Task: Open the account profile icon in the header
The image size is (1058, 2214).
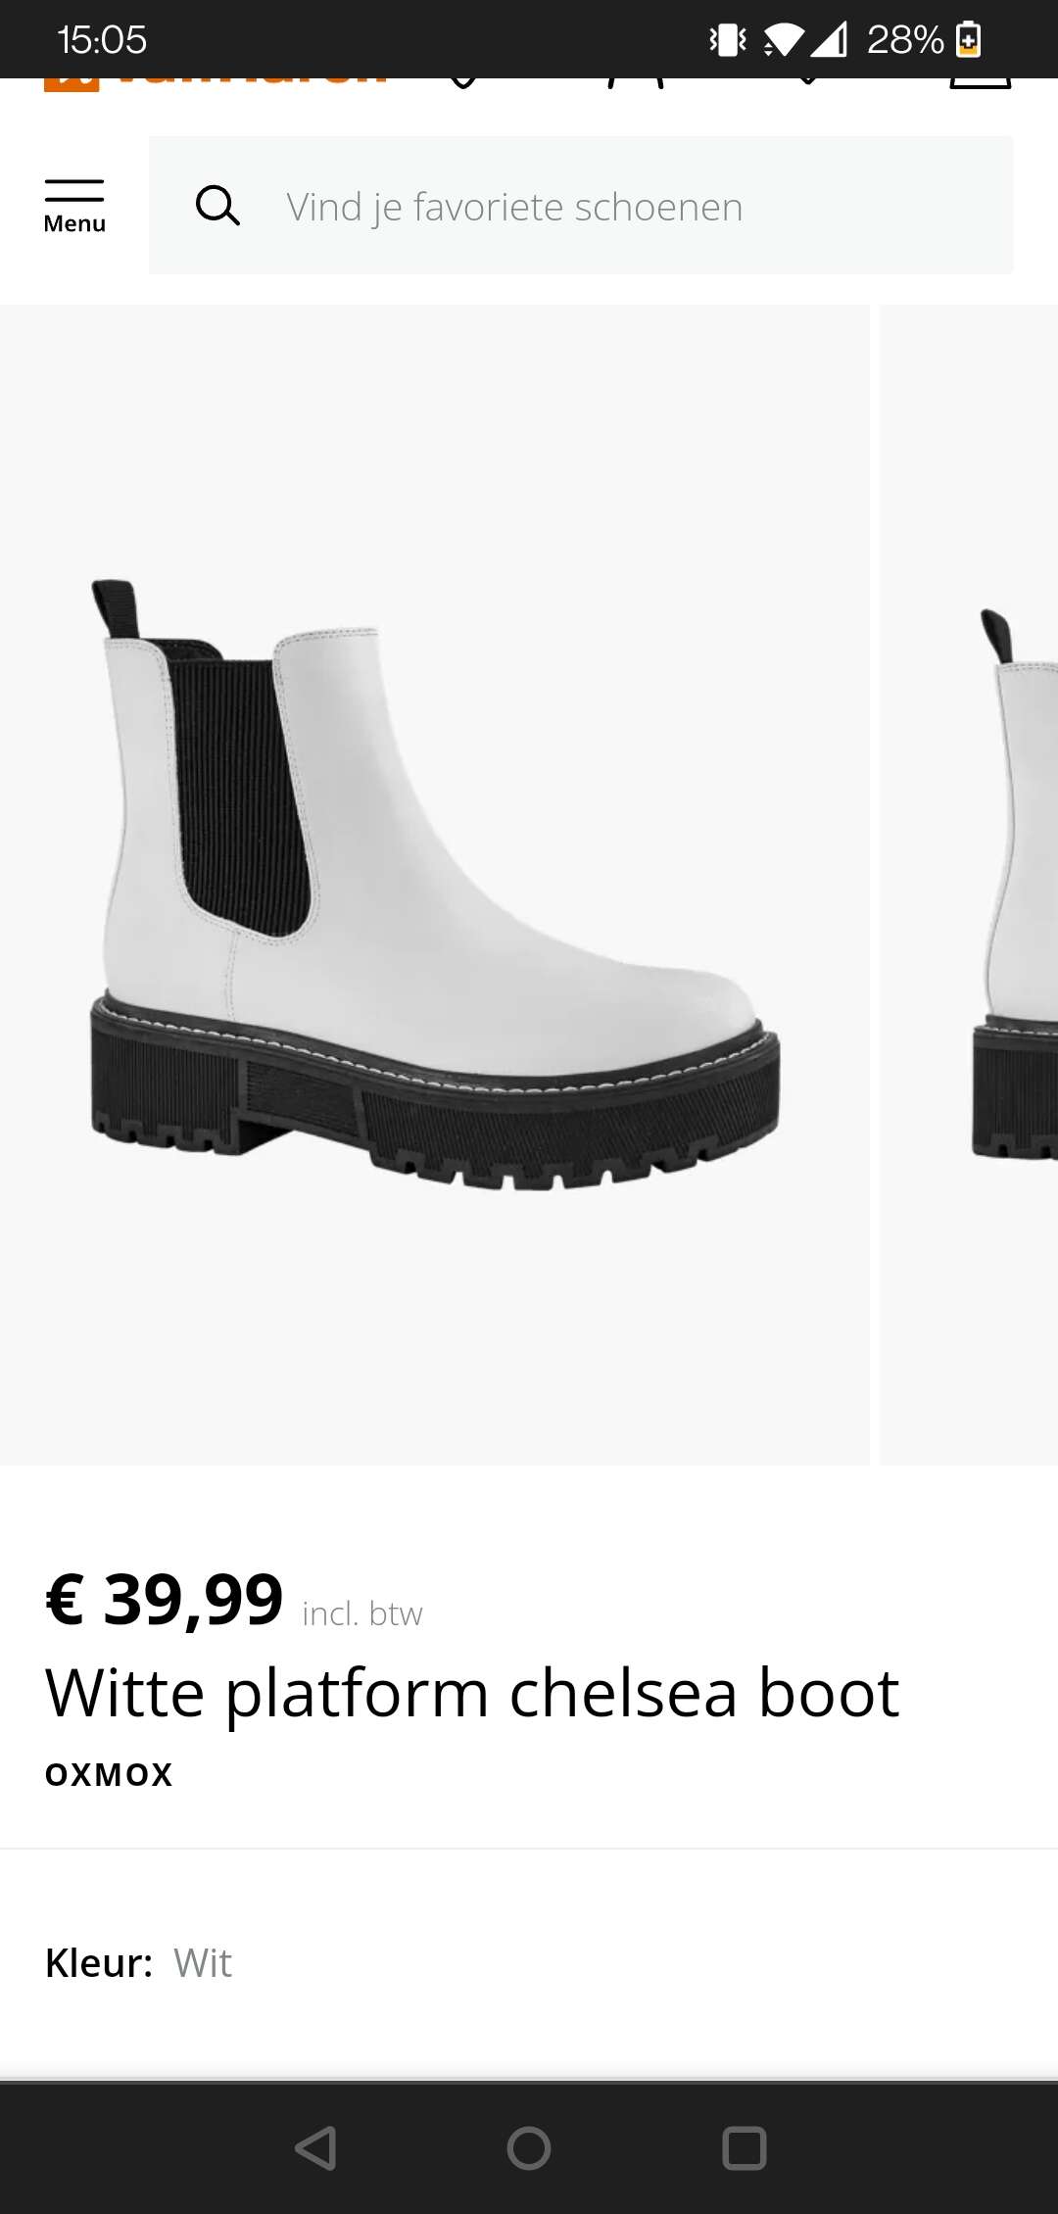Action: tap(636, 84)
